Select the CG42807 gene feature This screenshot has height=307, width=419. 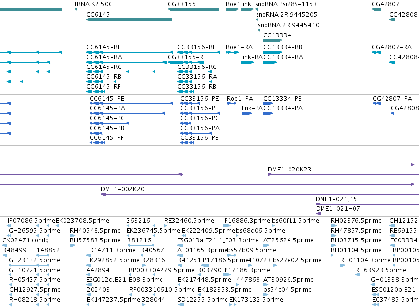point(376,9)
